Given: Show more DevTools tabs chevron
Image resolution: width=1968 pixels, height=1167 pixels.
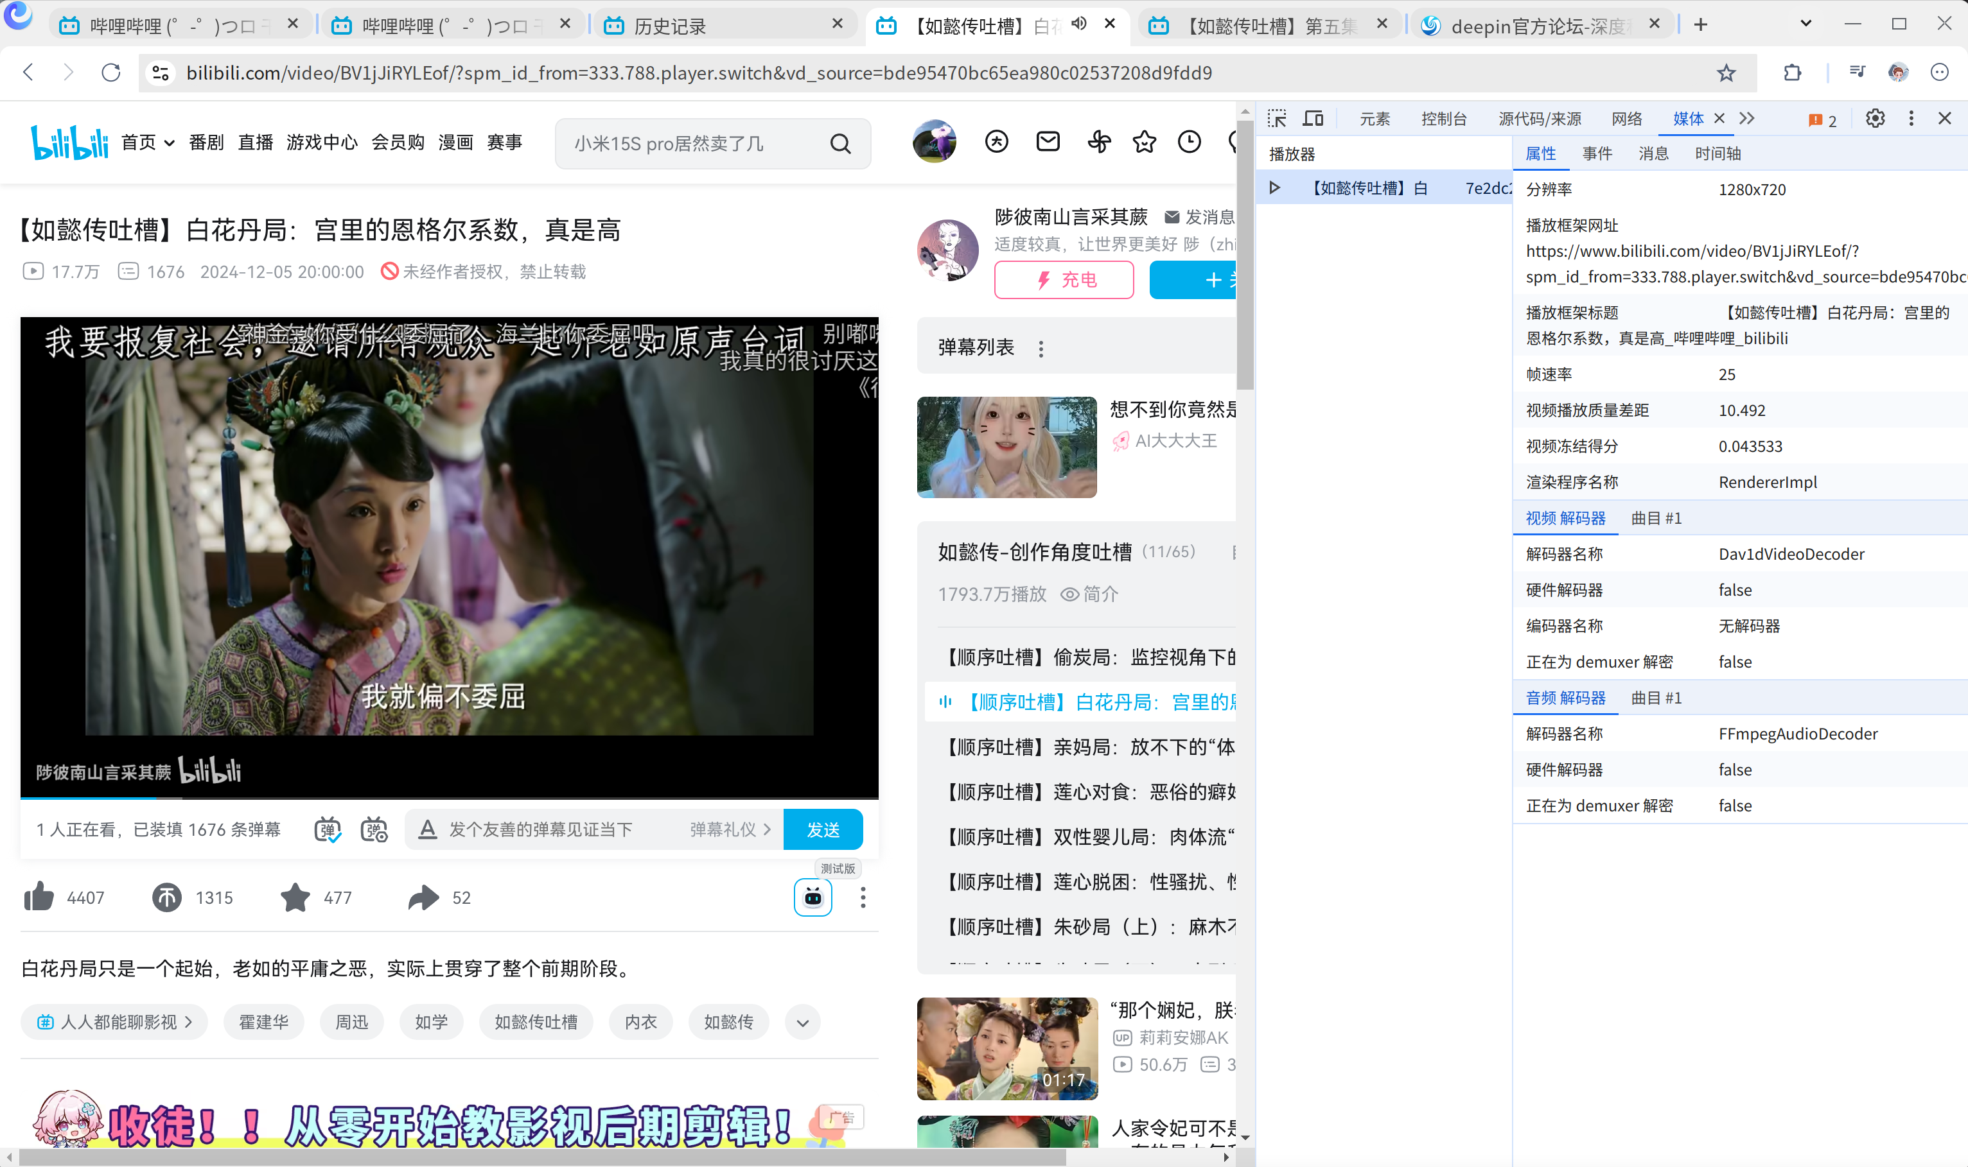Looking at the screenshot, I should (x=1747, y=119).
